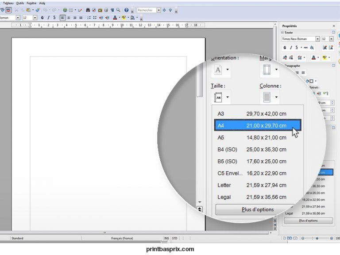
Task: Open the toolbar font size dropdown
Action: (x=35, y=18)
